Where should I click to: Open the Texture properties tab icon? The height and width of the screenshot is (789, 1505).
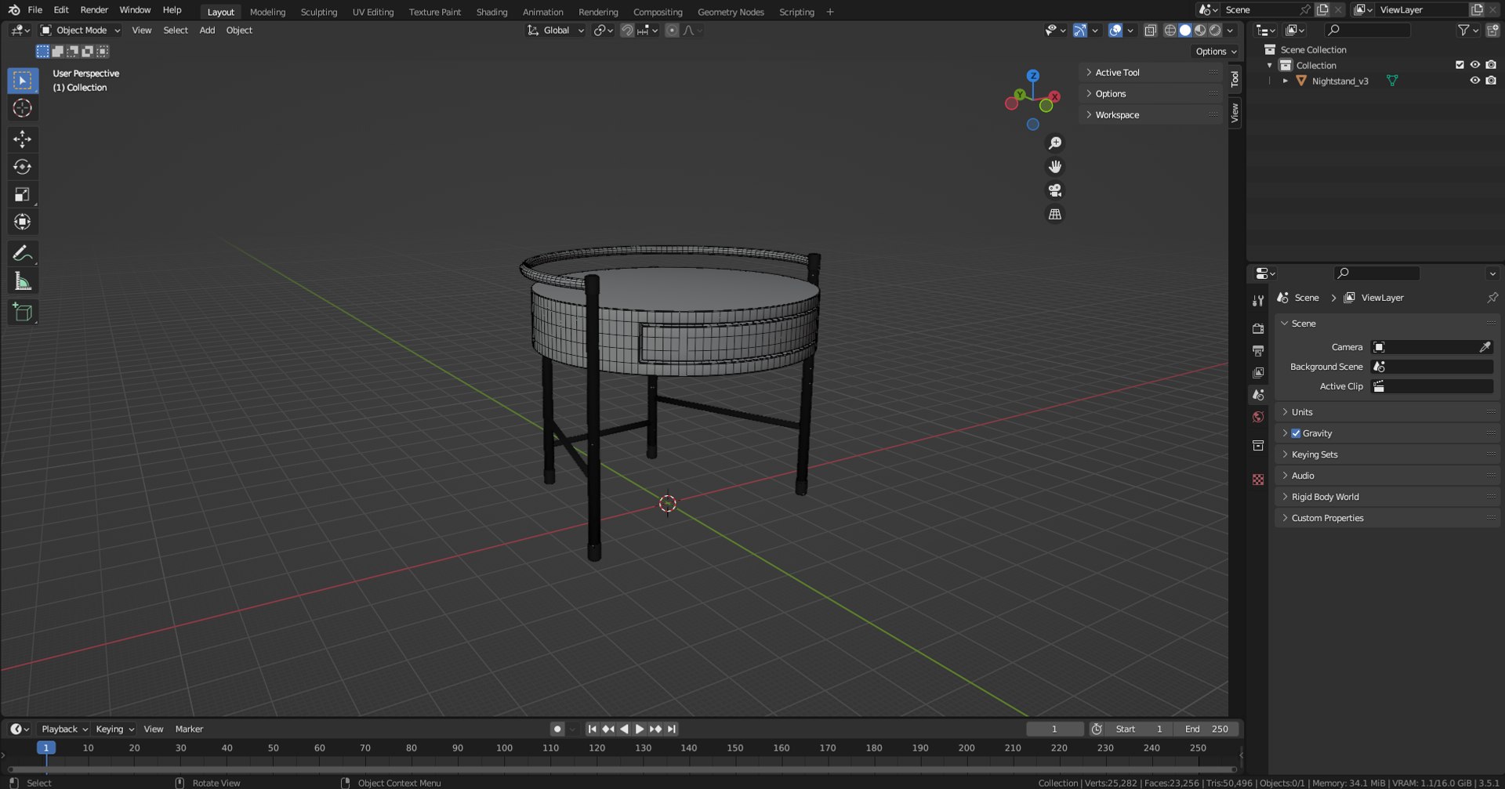coord(1258,480)
